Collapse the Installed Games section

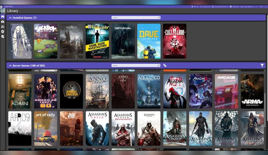[x=10, y=18]
